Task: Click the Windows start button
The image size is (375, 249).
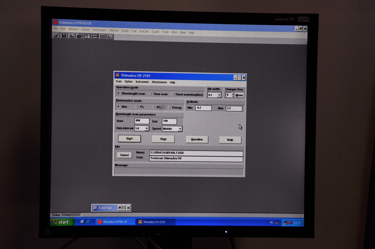Action: (62, 222)
